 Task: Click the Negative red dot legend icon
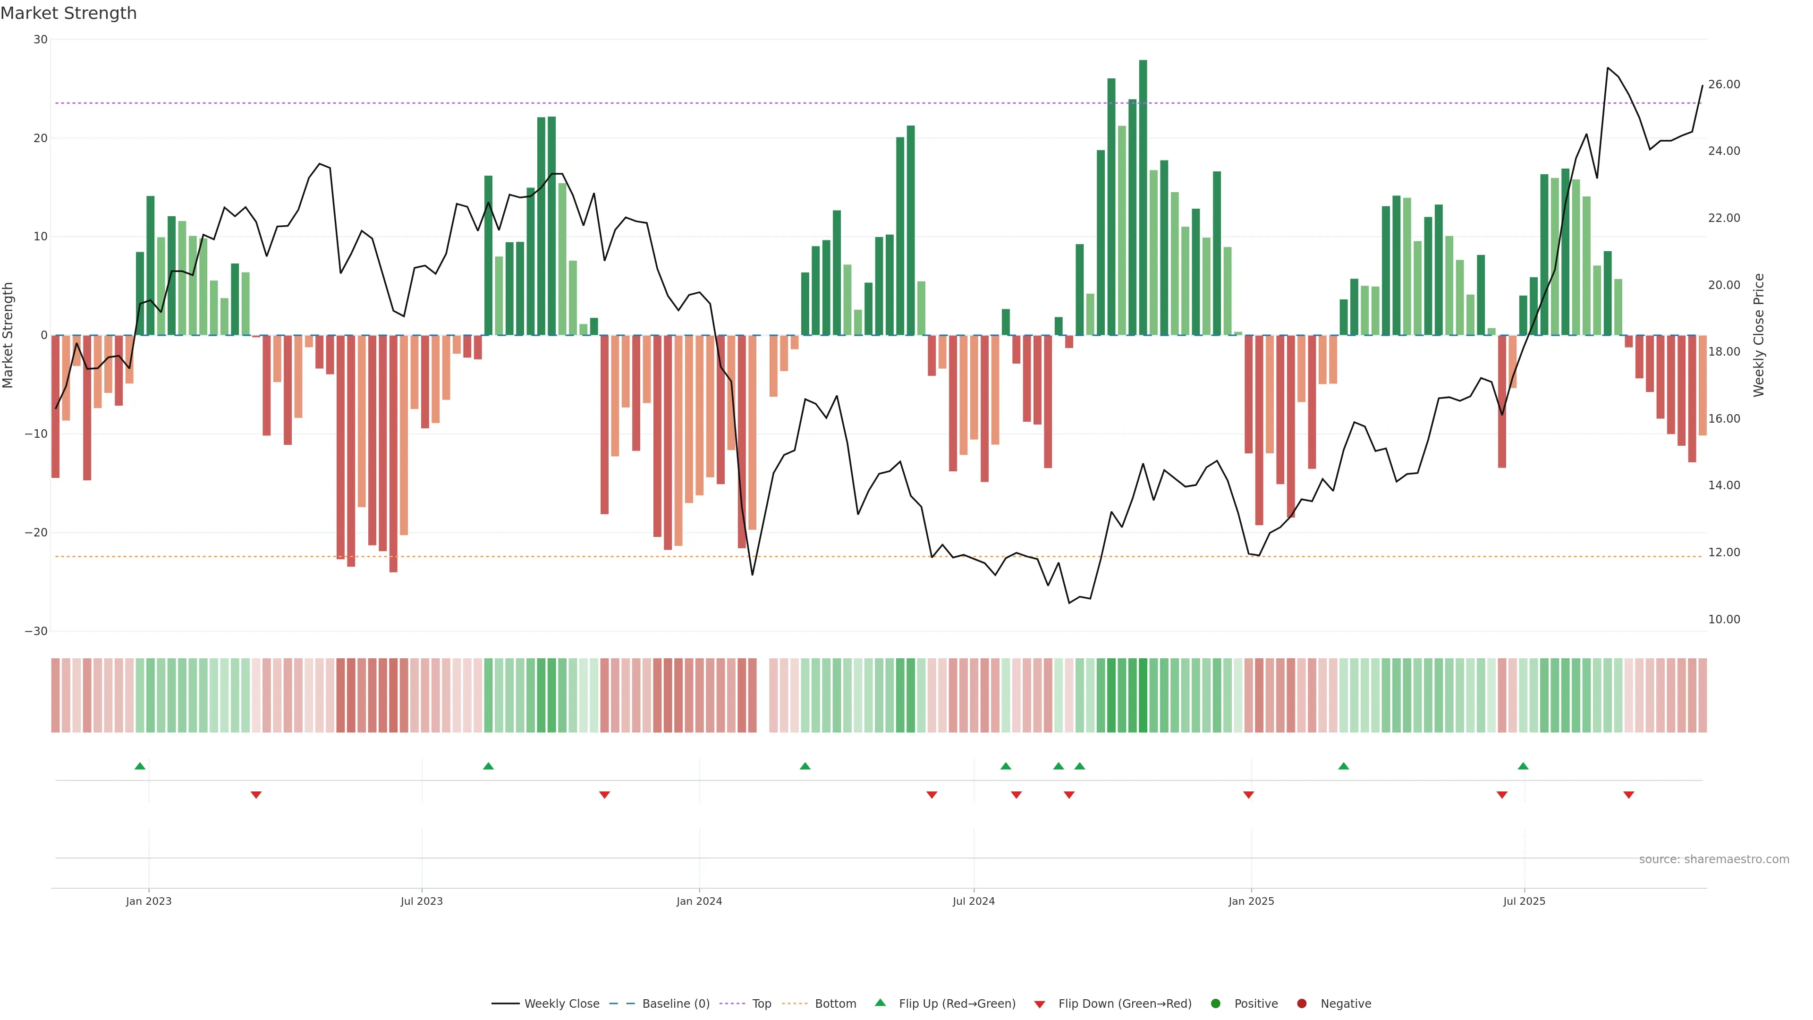click(x=1301, y=1004)
